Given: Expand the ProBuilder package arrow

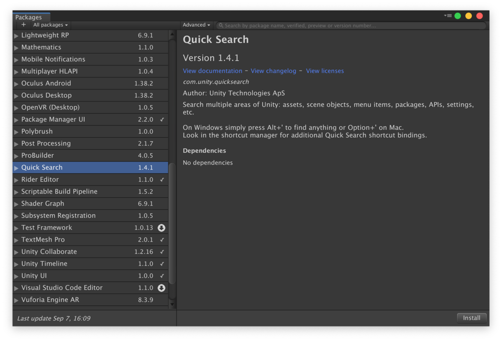Looking at the screenshot, I should pos(16,156).
